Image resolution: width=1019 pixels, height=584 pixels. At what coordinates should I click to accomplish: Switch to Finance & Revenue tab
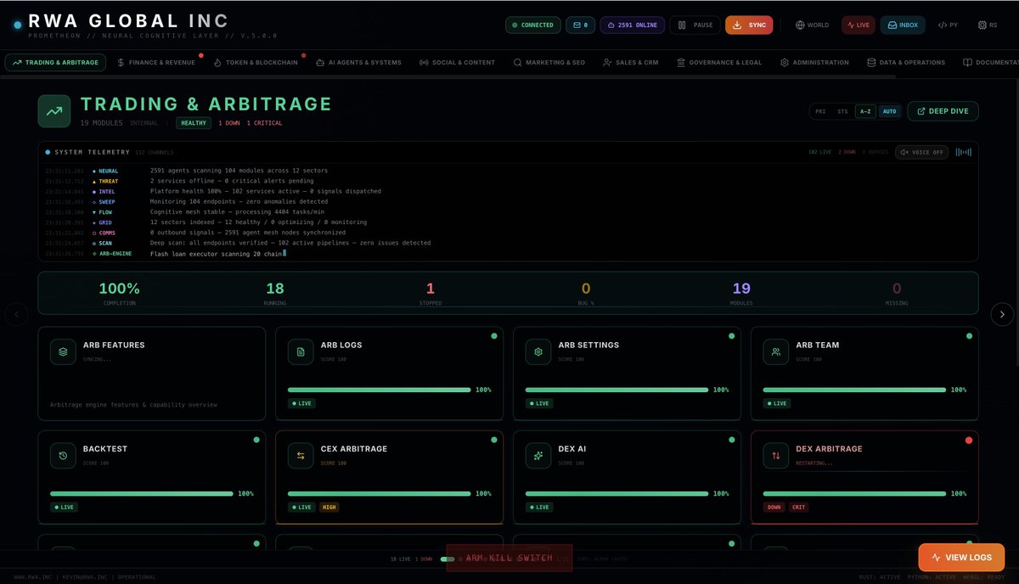[x=156, y=62]
